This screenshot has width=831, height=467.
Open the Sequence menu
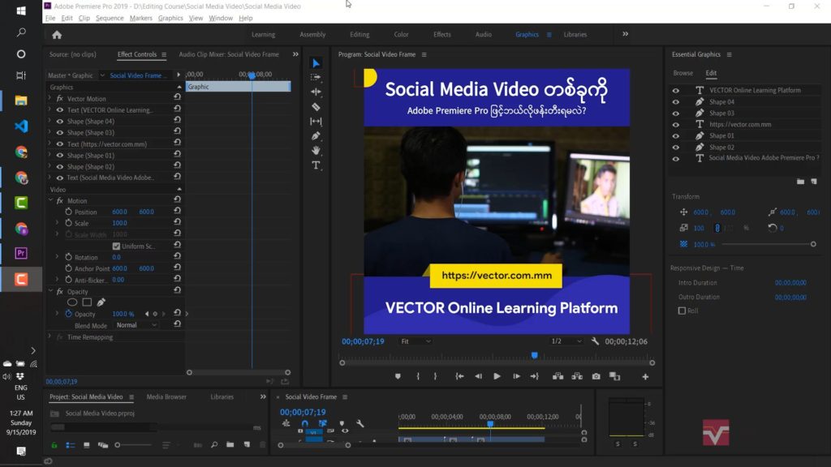pos(110,18)
